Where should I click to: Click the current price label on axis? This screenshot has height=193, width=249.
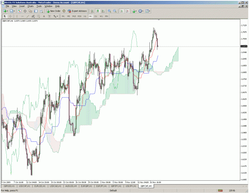(x=244, y=46)
